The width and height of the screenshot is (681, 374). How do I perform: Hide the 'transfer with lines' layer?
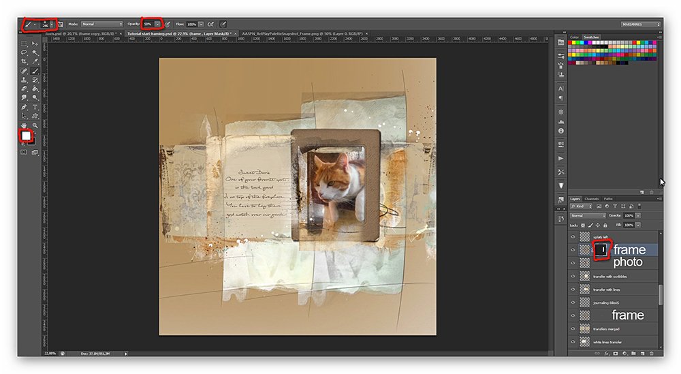coord(573,290)
